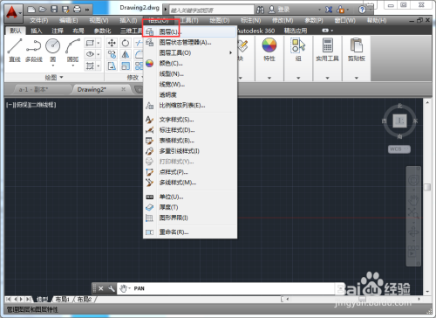The image size is (436, 318).
Task: Choose Rename (重命名) from Format menu
Action: coord(190,232)
